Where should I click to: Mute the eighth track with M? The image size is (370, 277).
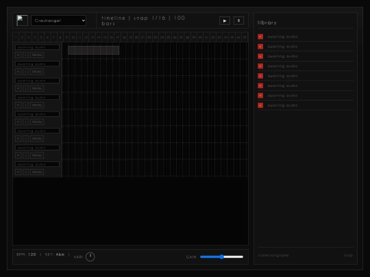coord(18,172)
